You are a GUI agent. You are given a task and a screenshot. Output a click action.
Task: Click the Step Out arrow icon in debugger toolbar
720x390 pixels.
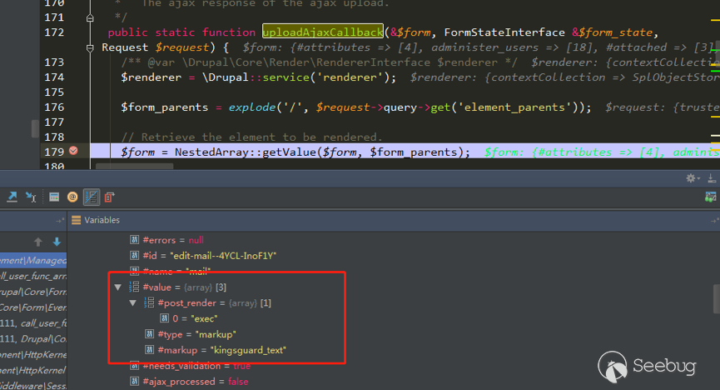[x=12, y=197]
